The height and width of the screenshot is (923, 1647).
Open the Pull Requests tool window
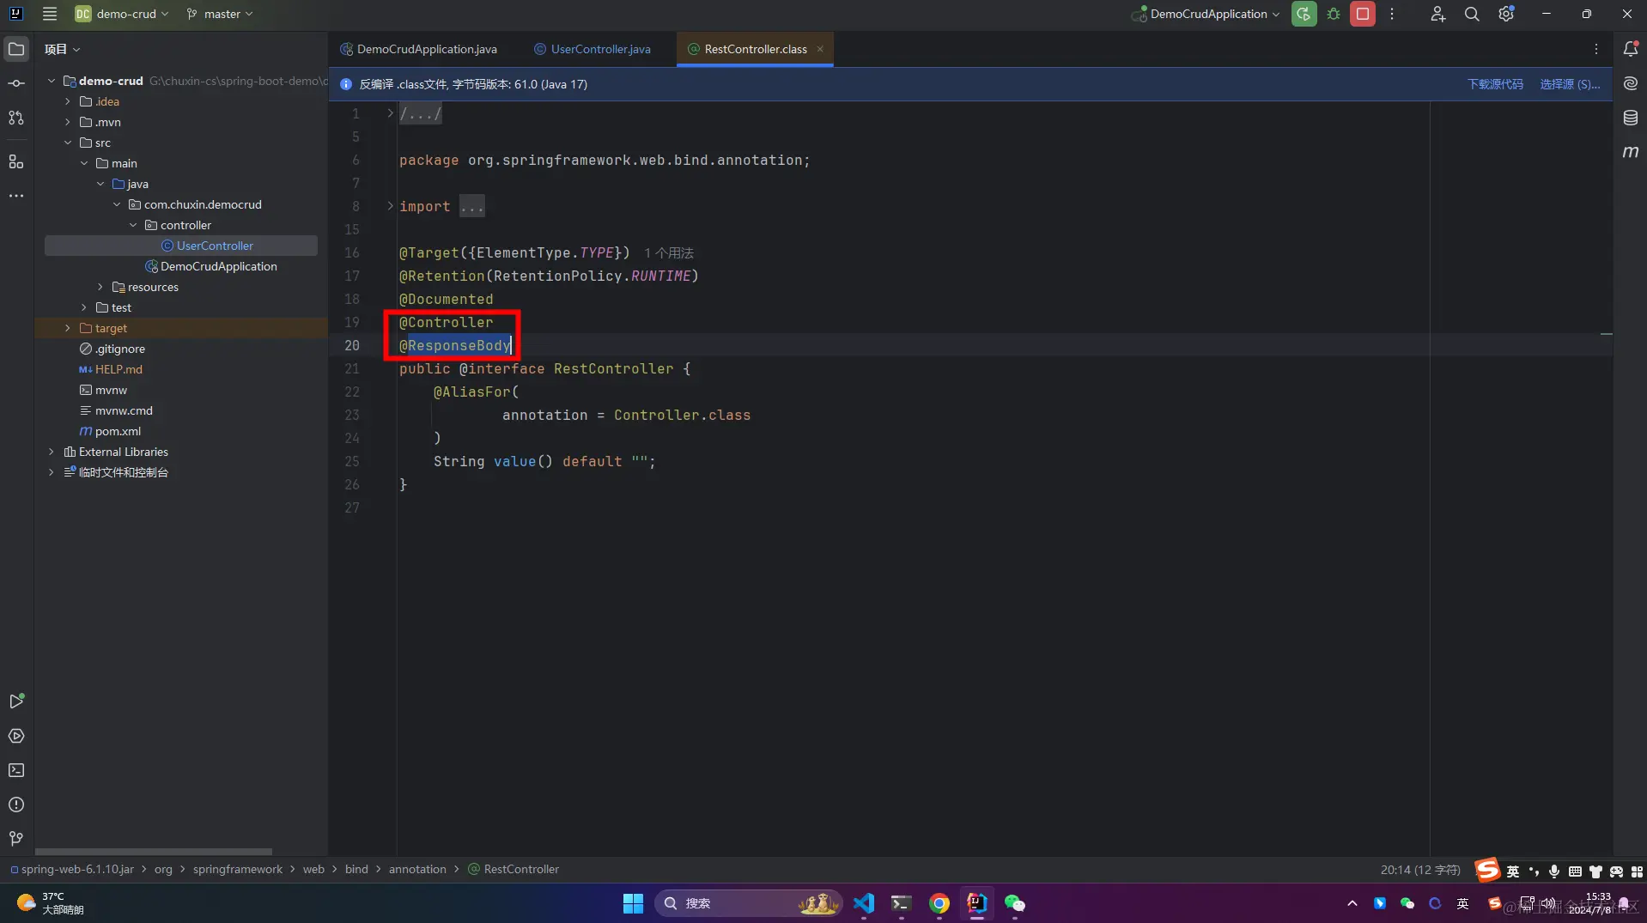pos(16,118)
